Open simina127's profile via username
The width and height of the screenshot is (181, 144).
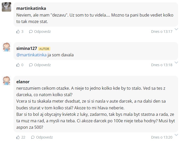pos(26,48)
